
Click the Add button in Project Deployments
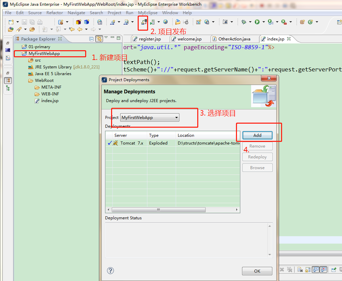point(258,135)
